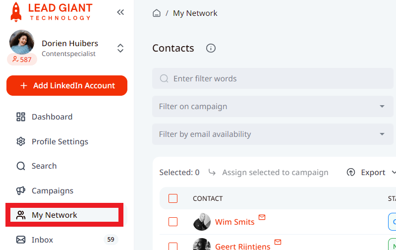The image size is (396, 250).
Task: Open Filter by email availability dropdown
Action: (273, 134)
